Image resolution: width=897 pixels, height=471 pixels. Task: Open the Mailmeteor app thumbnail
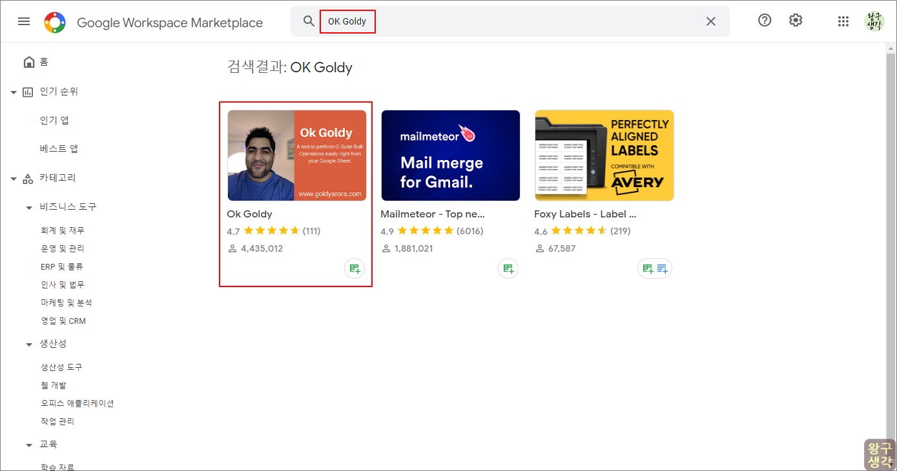tap(451, 155)
